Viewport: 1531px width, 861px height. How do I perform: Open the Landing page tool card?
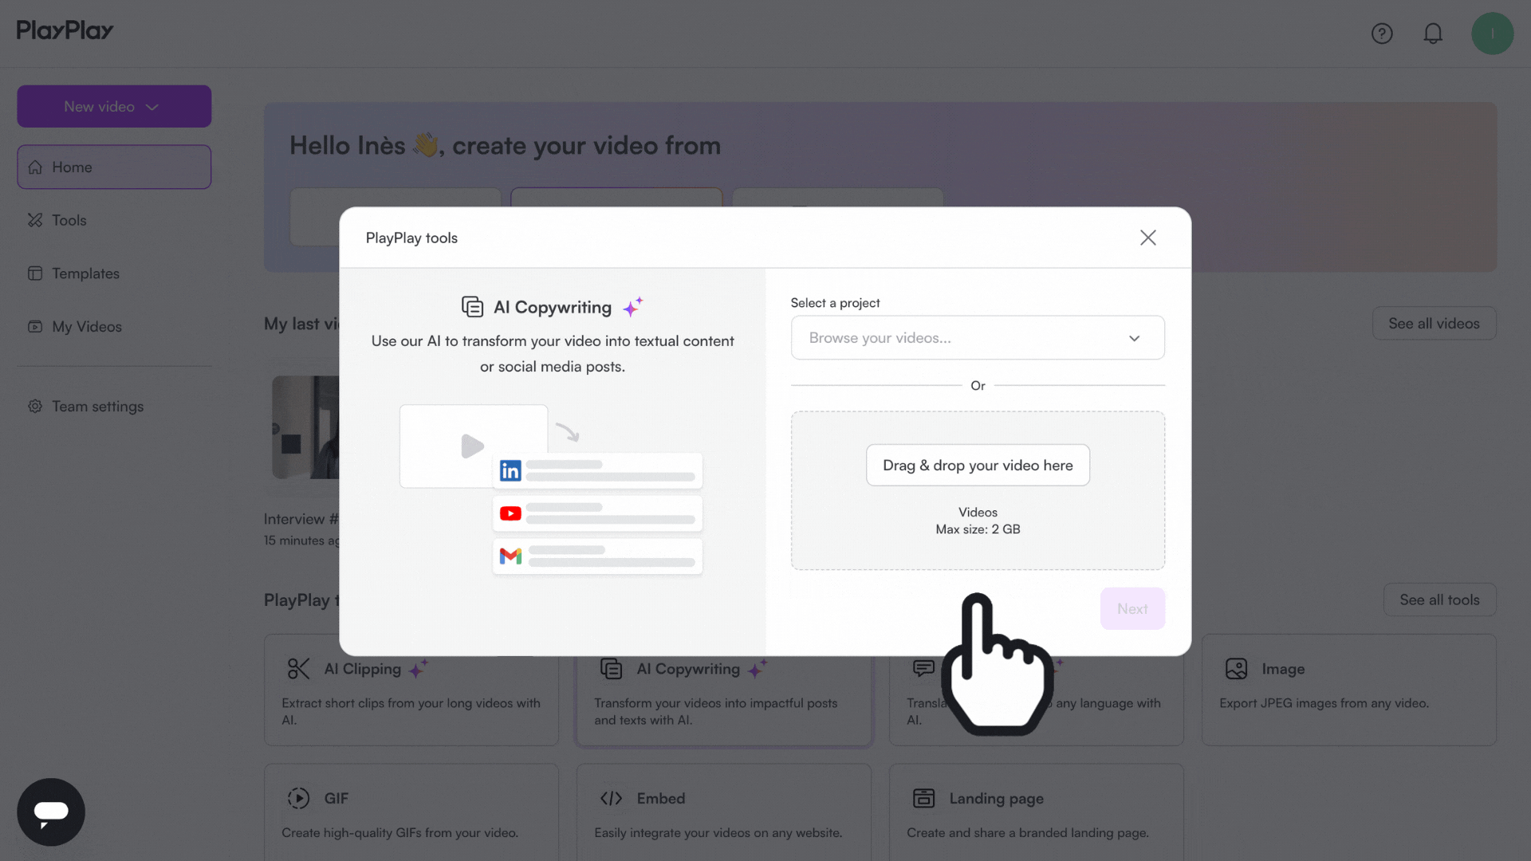click(1036, 812)
